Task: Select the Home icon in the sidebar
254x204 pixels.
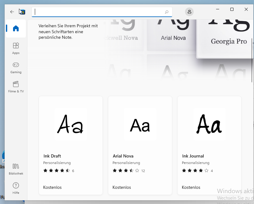Action: [x=16, y=29]
